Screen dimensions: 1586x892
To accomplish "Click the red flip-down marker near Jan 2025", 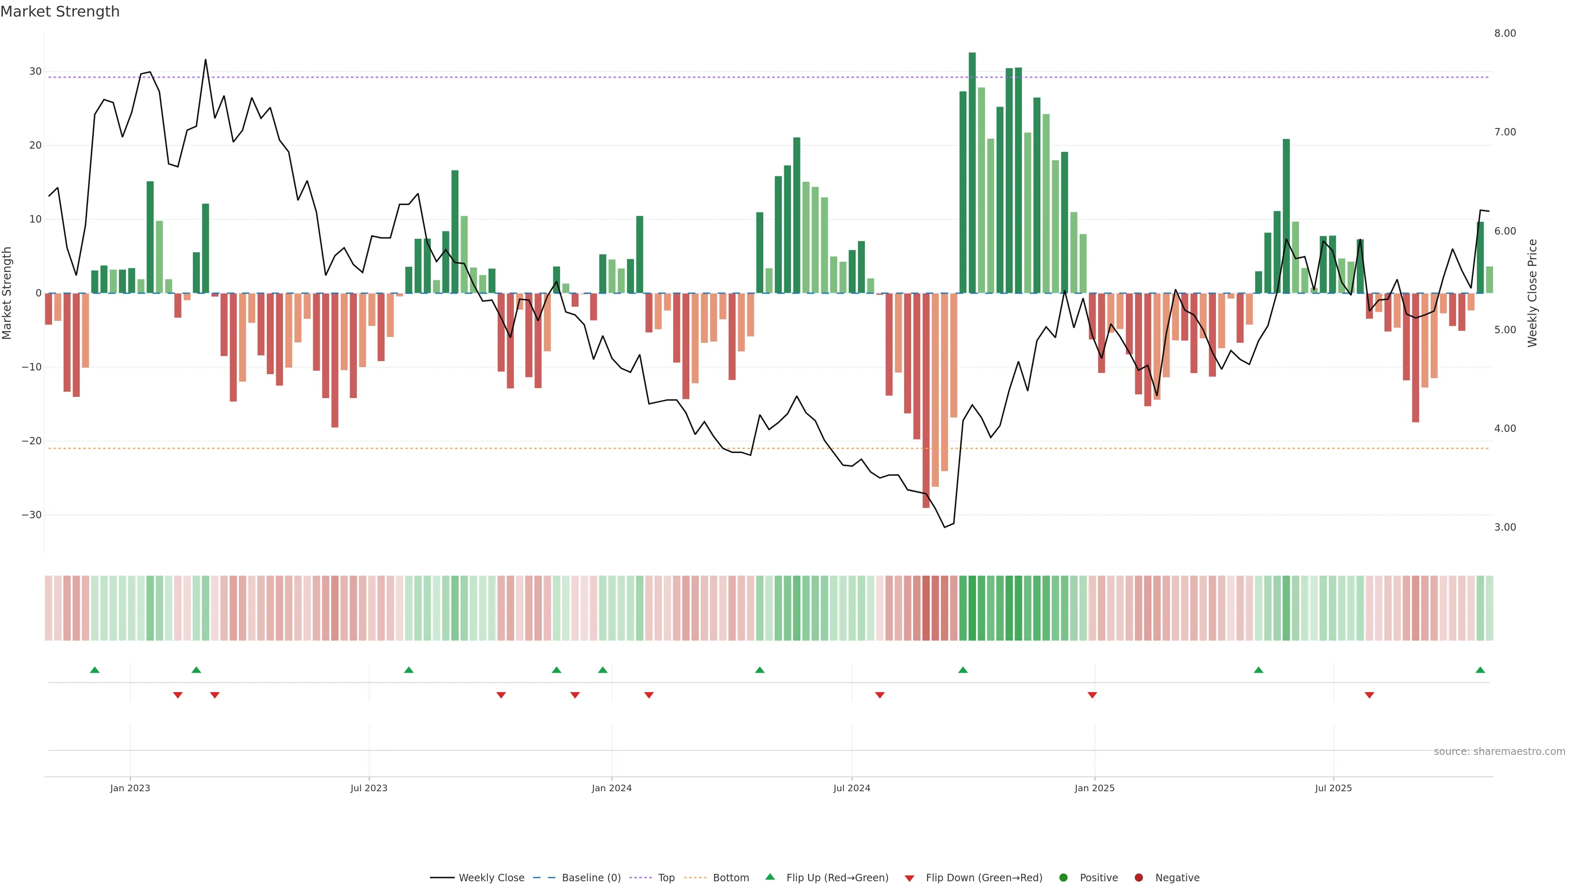I will 1092,695.
